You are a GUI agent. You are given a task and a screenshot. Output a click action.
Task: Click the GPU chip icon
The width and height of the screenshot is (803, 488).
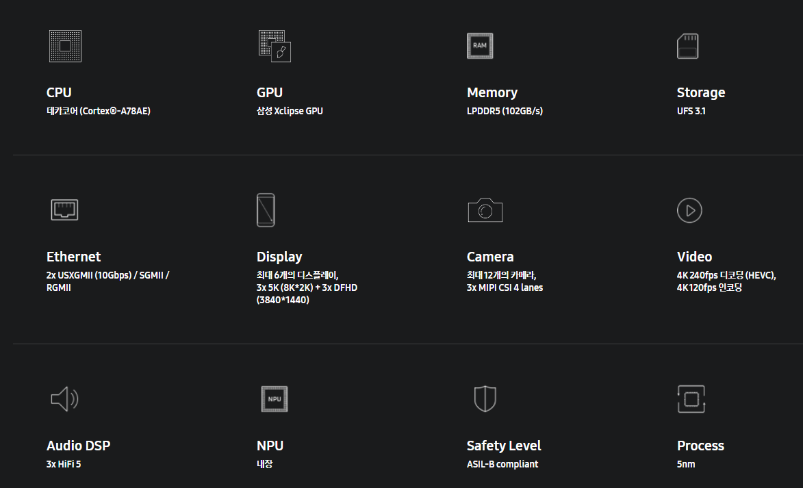coord(275,46)
